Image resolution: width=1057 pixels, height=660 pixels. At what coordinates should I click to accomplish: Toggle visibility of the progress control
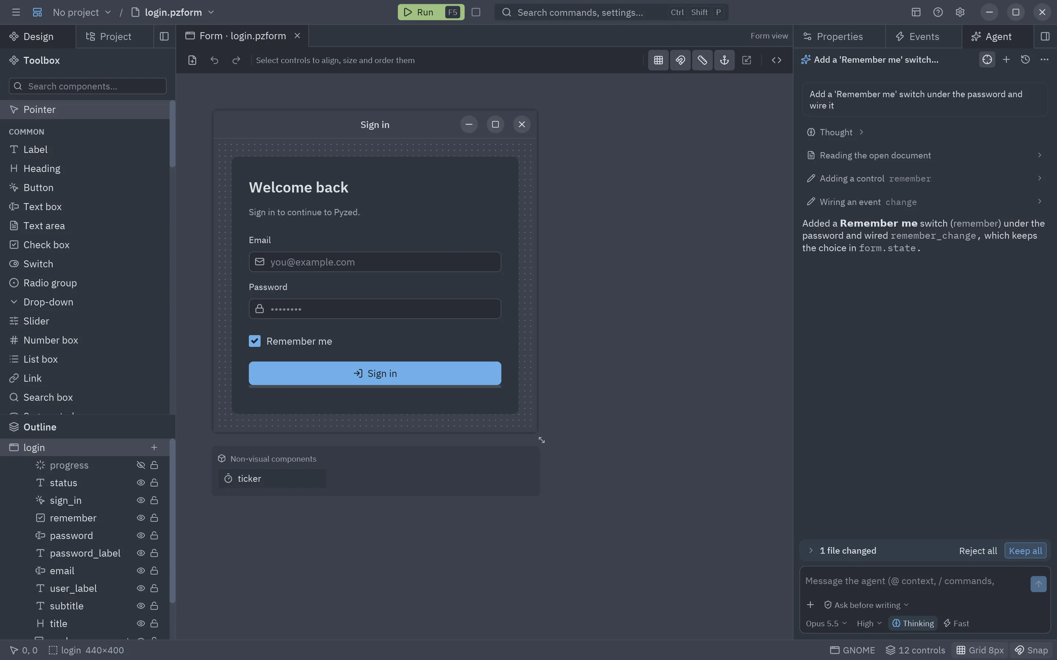(x=141, y=465)
